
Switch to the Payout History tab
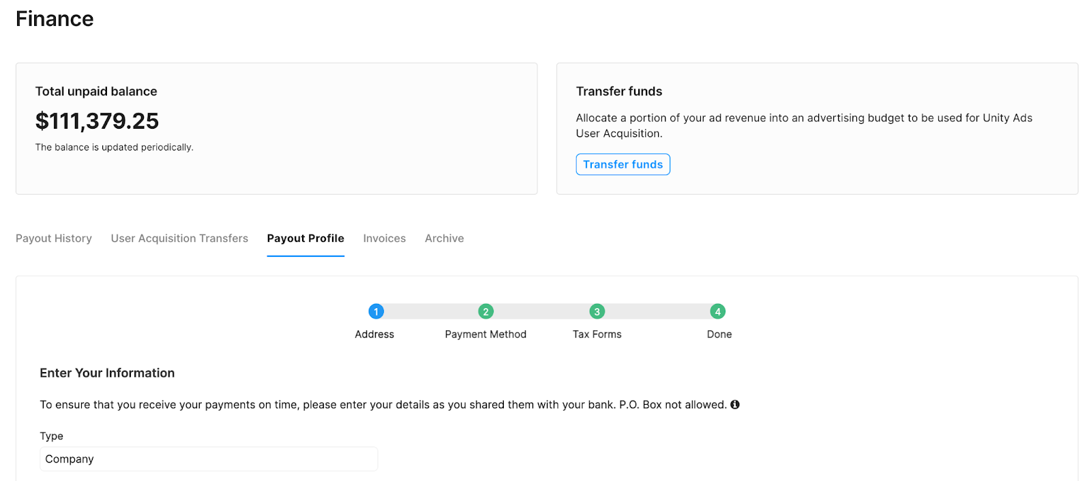pos(54,238)
